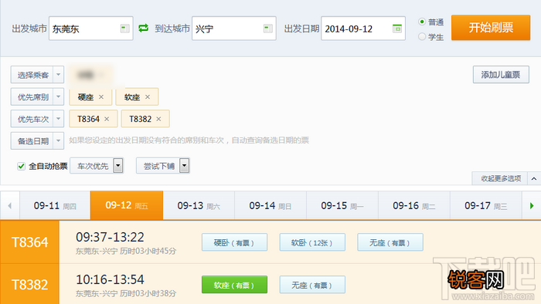The height and width of the screenshot is (304, 541).
Task: Open 备选日期 dropdown
Action: [x=37, y=140]
